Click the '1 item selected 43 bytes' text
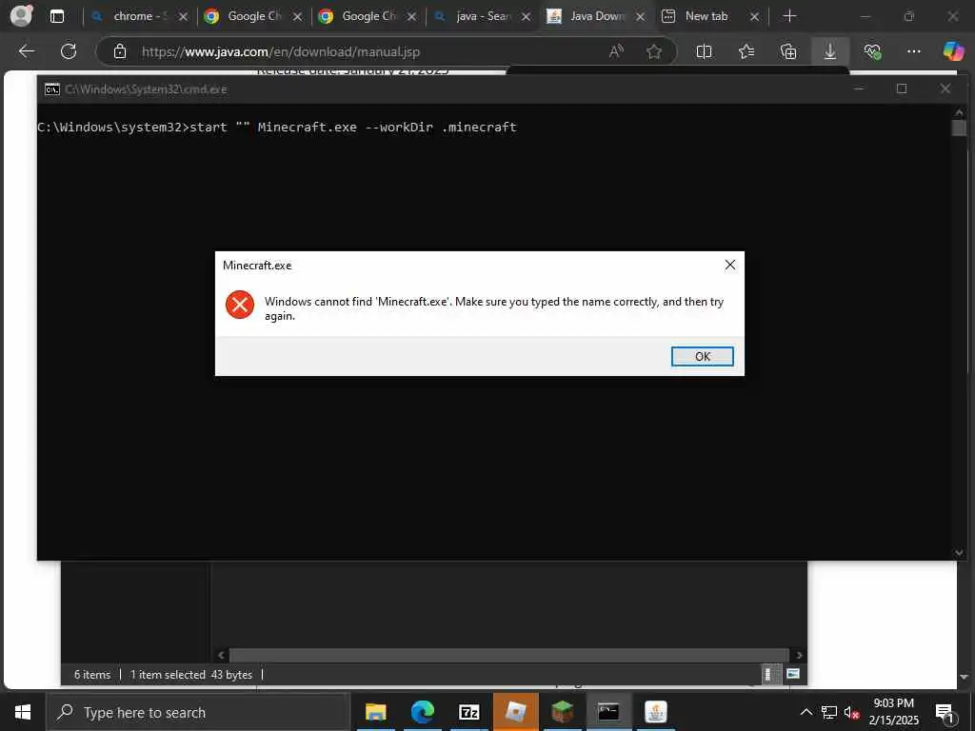Image resolution: width=975 pixels, height=731 pixels. (x=190, y=675)
